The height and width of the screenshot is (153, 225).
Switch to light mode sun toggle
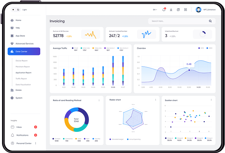tap(13, 10)
